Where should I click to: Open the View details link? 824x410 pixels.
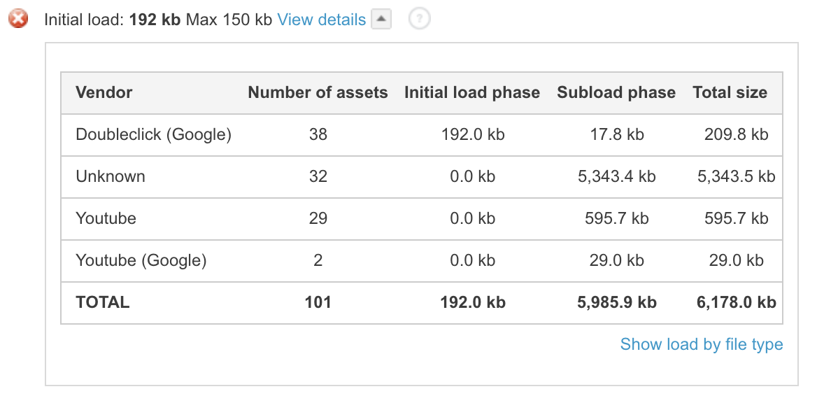coord(321,20)
